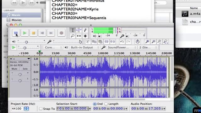Click the yellow Stop button
This screenshot has height=113, width=201.
click(34, 33)
